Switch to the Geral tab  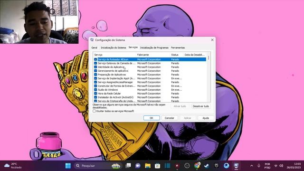[x=95, y=47]
